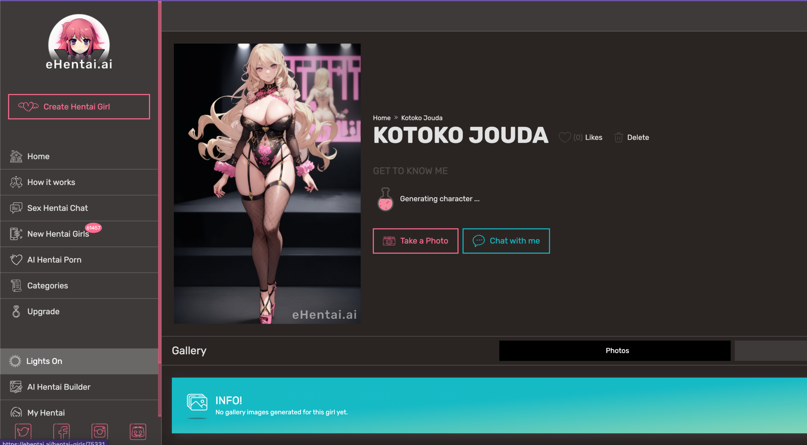The height and width of the screenshot is (445, 807).
Task: Click the Upgrade diamond ring icon
Action: (x=16, y=311)
